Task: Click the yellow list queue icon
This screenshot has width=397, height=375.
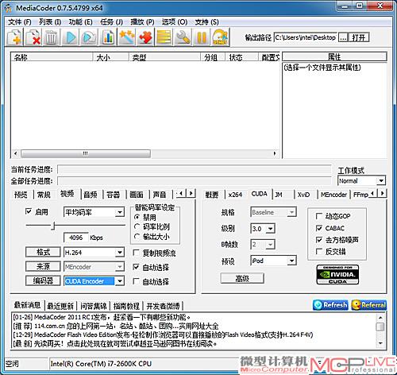Action: click(x=164, y=37)
